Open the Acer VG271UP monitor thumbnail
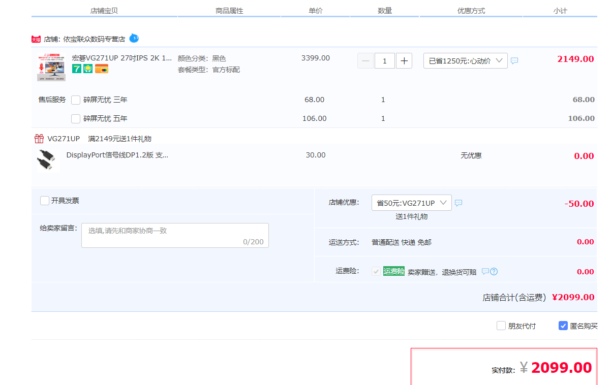The height and width of the screenshot is (385, 612). click(51, 67)
